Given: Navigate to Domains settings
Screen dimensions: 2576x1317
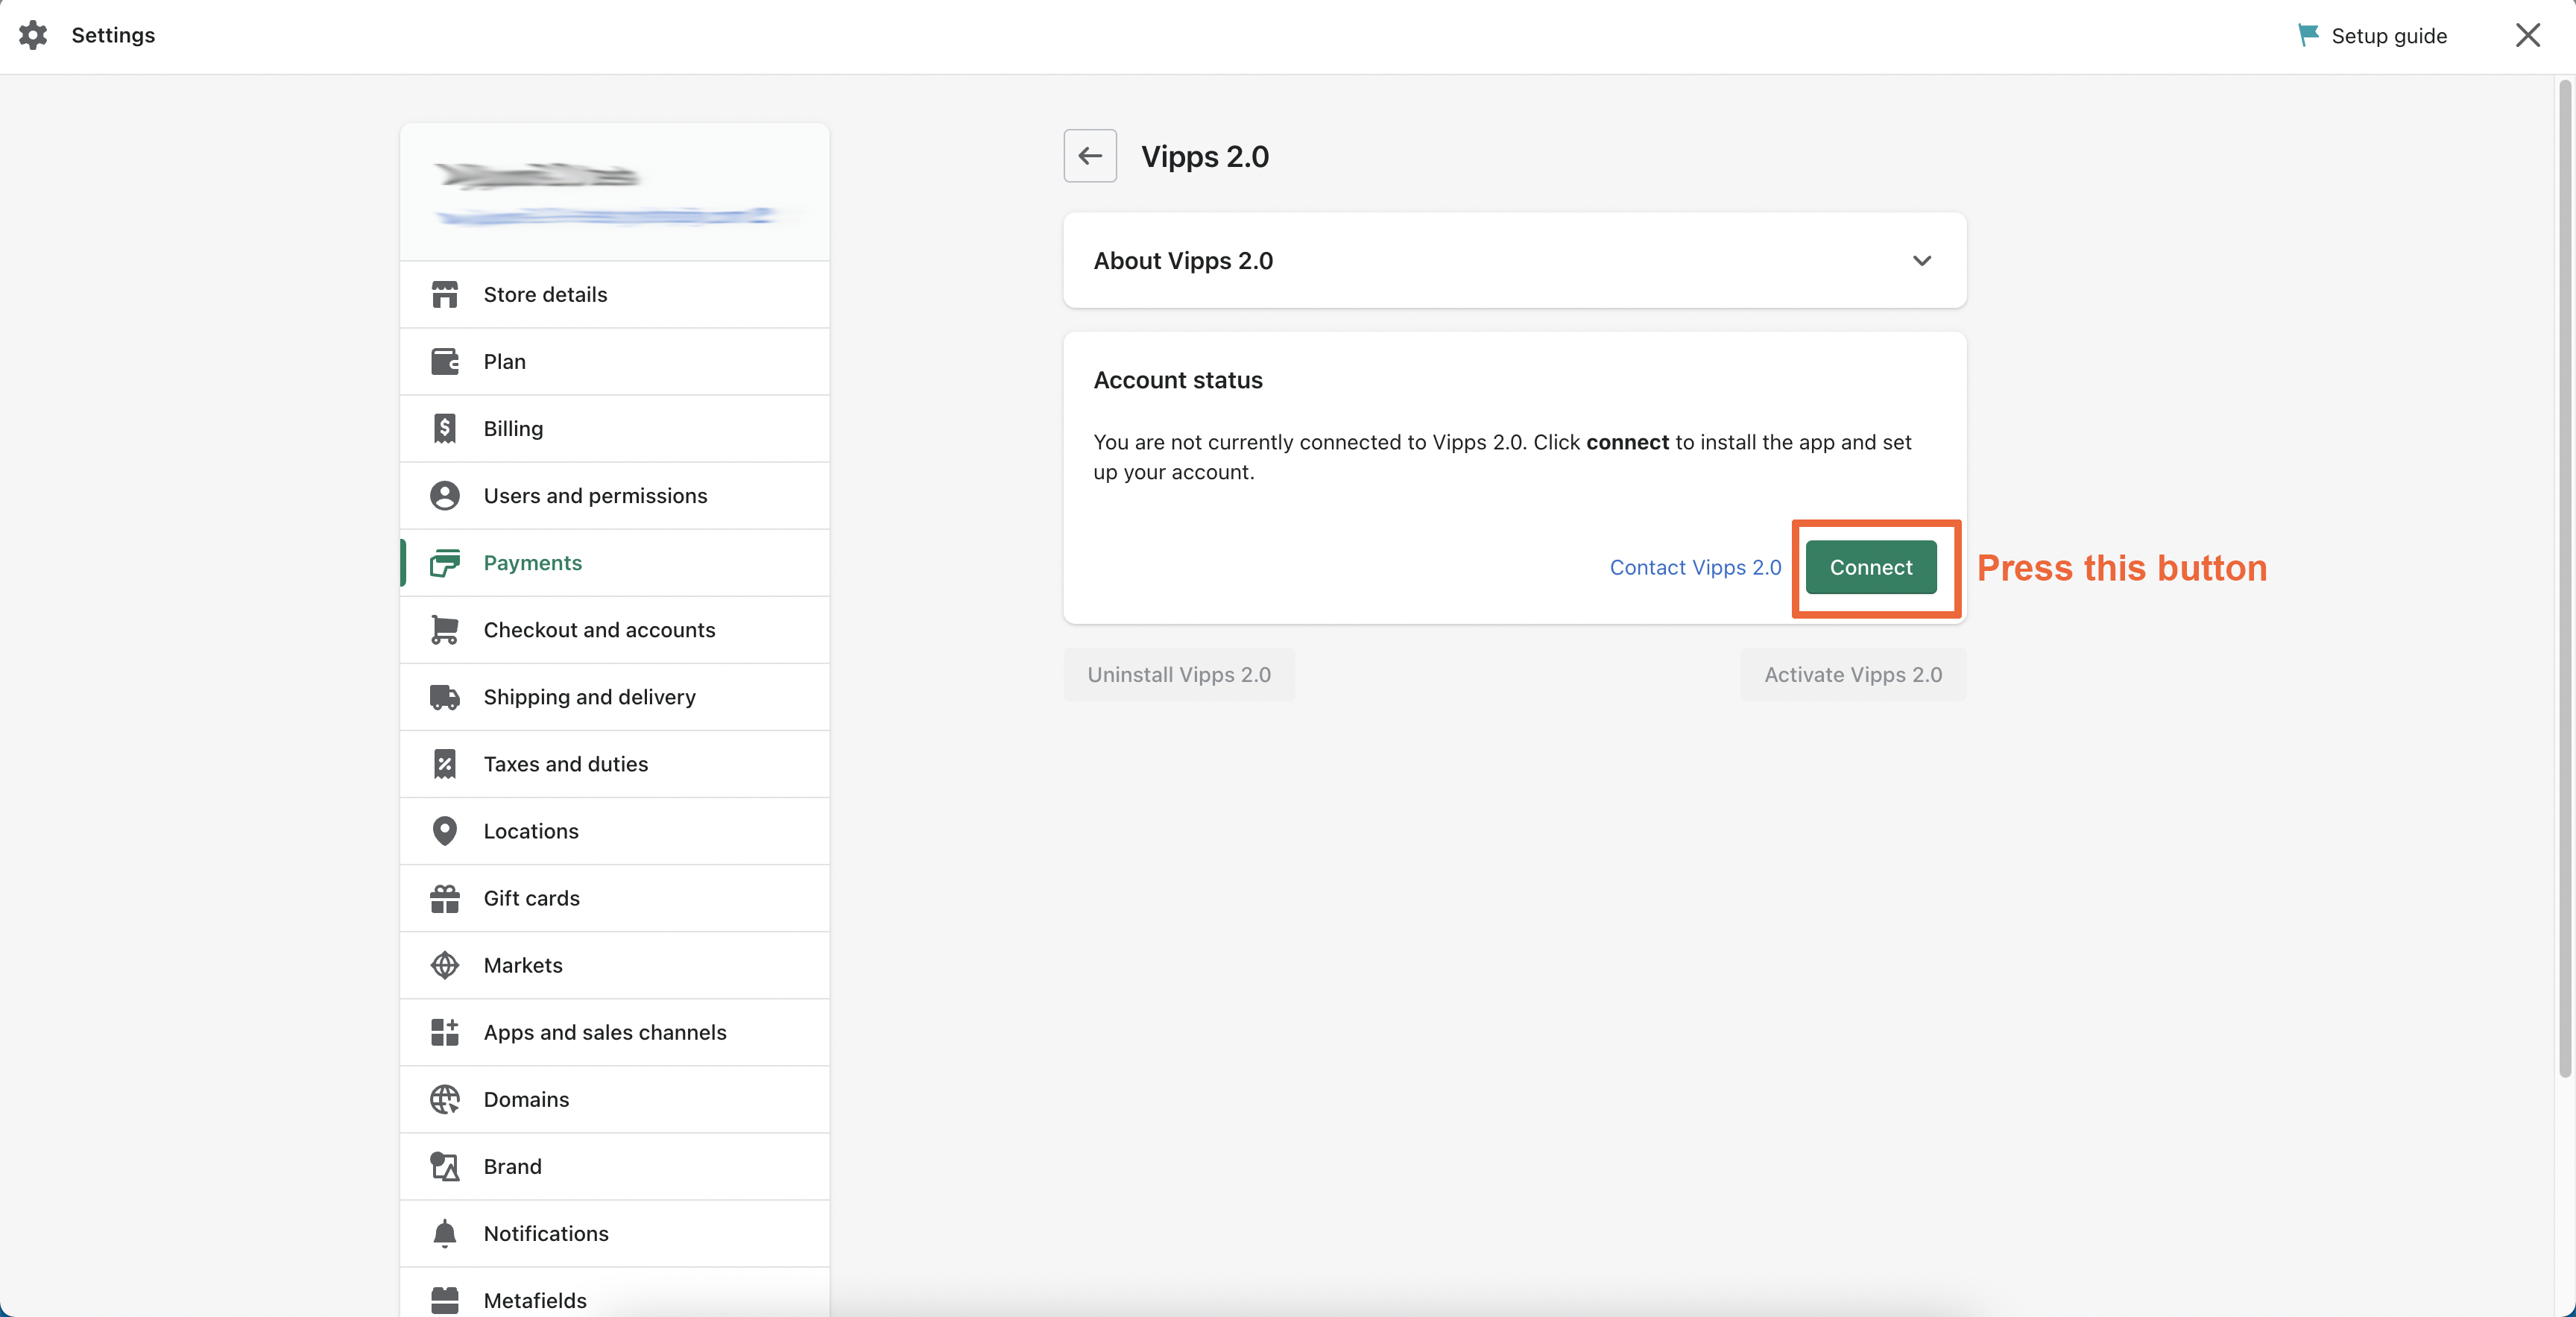Looking at the screenshot, I should click(x=615, y=1099).
